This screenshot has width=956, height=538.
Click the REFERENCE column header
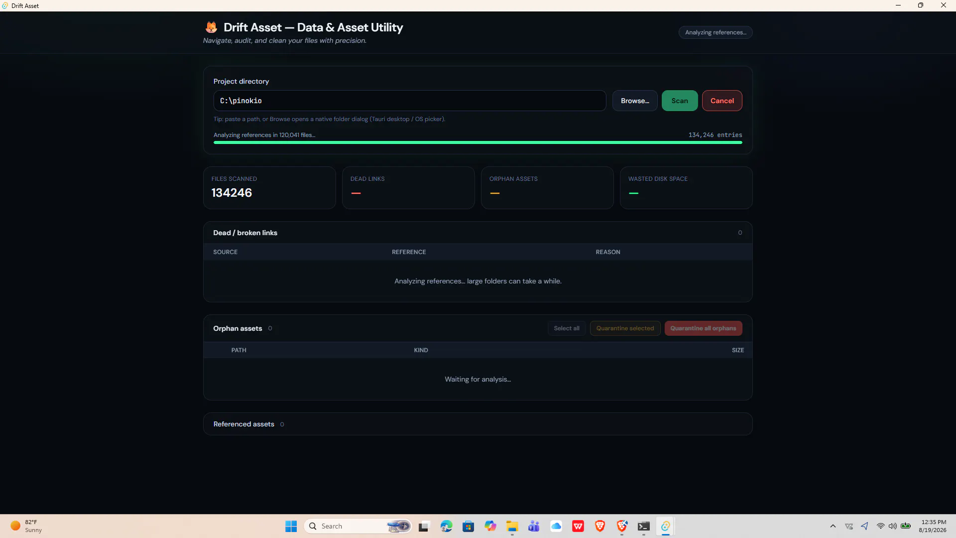click(409, 252)
